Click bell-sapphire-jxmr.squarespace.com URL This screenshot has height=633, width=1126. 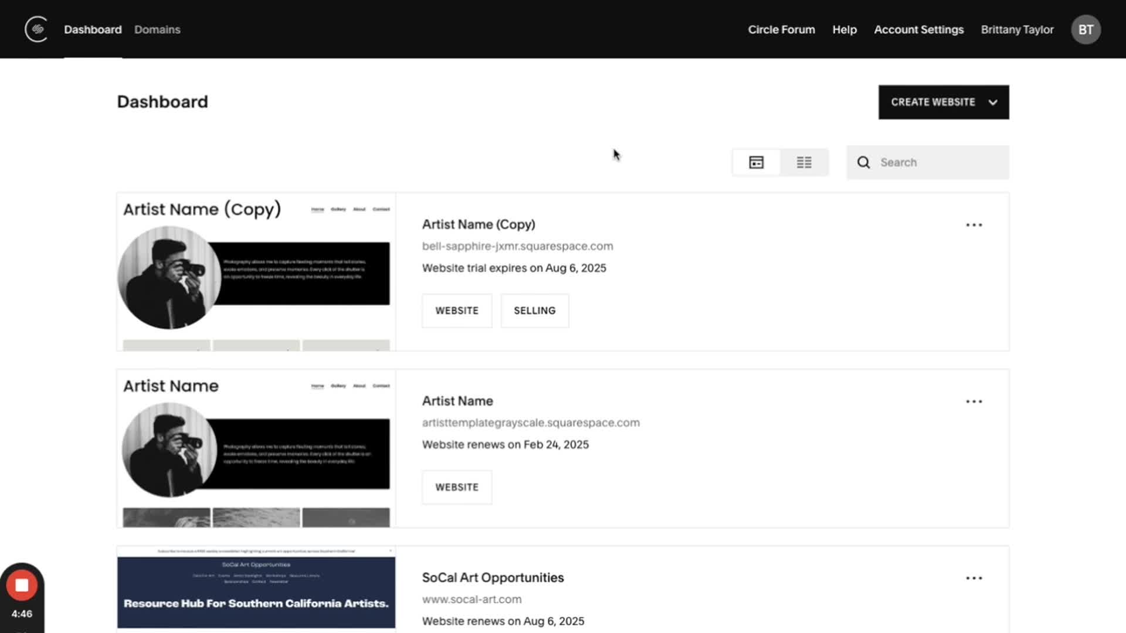(x=517, y=246)
